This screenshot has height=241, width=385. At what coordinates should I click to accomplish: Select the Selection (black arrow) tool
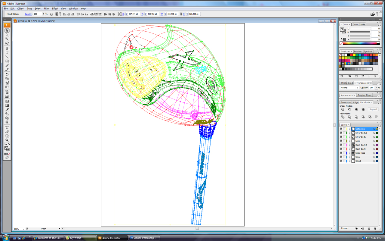click(7, 31)
